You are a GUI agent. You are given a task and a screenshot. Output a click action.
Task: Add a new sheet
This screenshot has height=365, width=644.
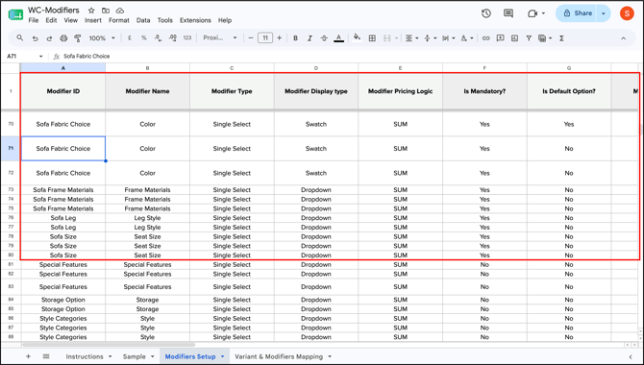point(28,356)
